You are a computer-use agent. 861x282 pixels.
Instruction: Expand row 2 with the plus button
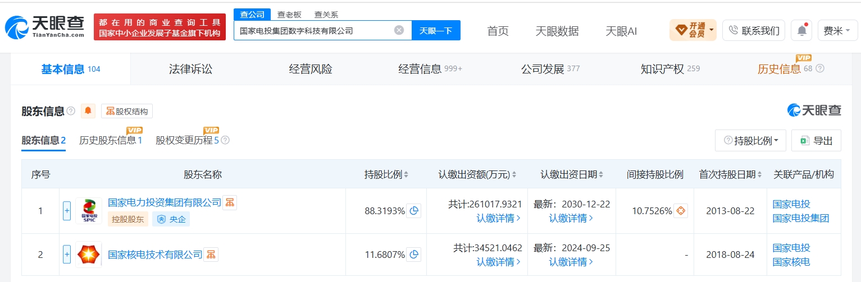[x=67, y=255]
